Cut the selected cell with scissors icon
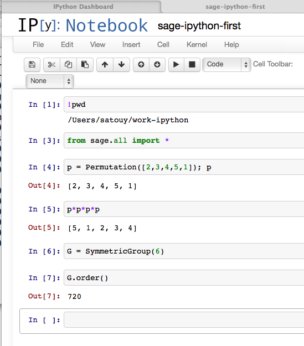This screenshot has width=304, height=346. pyautogui.click(x=51, y=65)
